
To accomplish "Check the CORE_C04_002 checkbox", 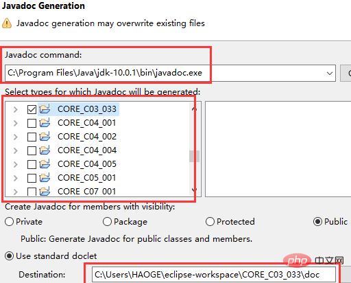I will coord(32,137).
